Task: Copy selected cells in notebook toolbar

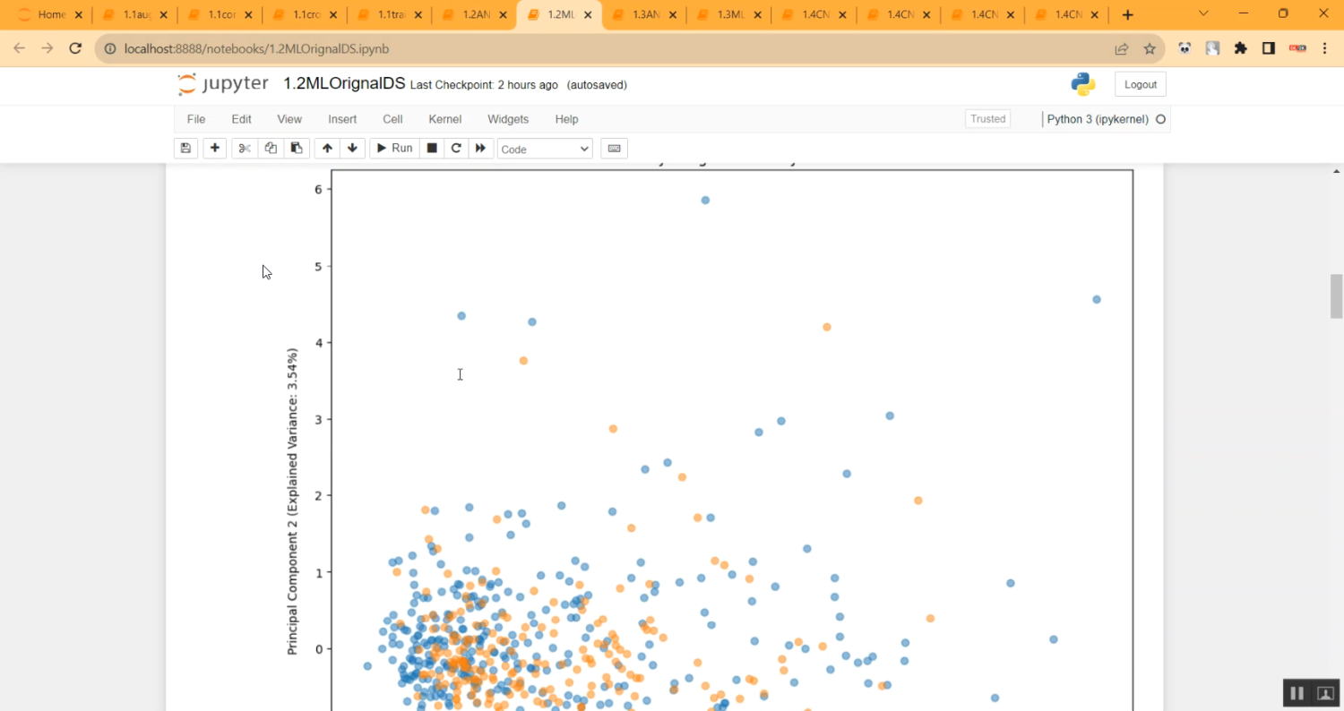Action: click(271, 149)
